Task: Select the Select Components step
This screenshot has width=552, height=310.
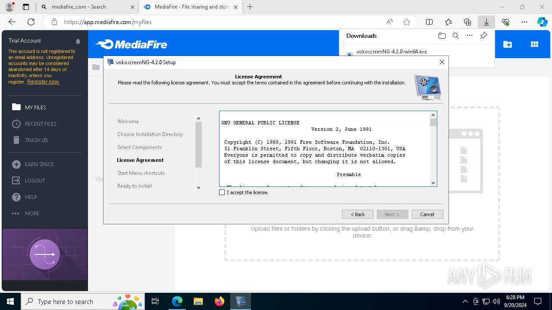Action: tap(139, 147)
